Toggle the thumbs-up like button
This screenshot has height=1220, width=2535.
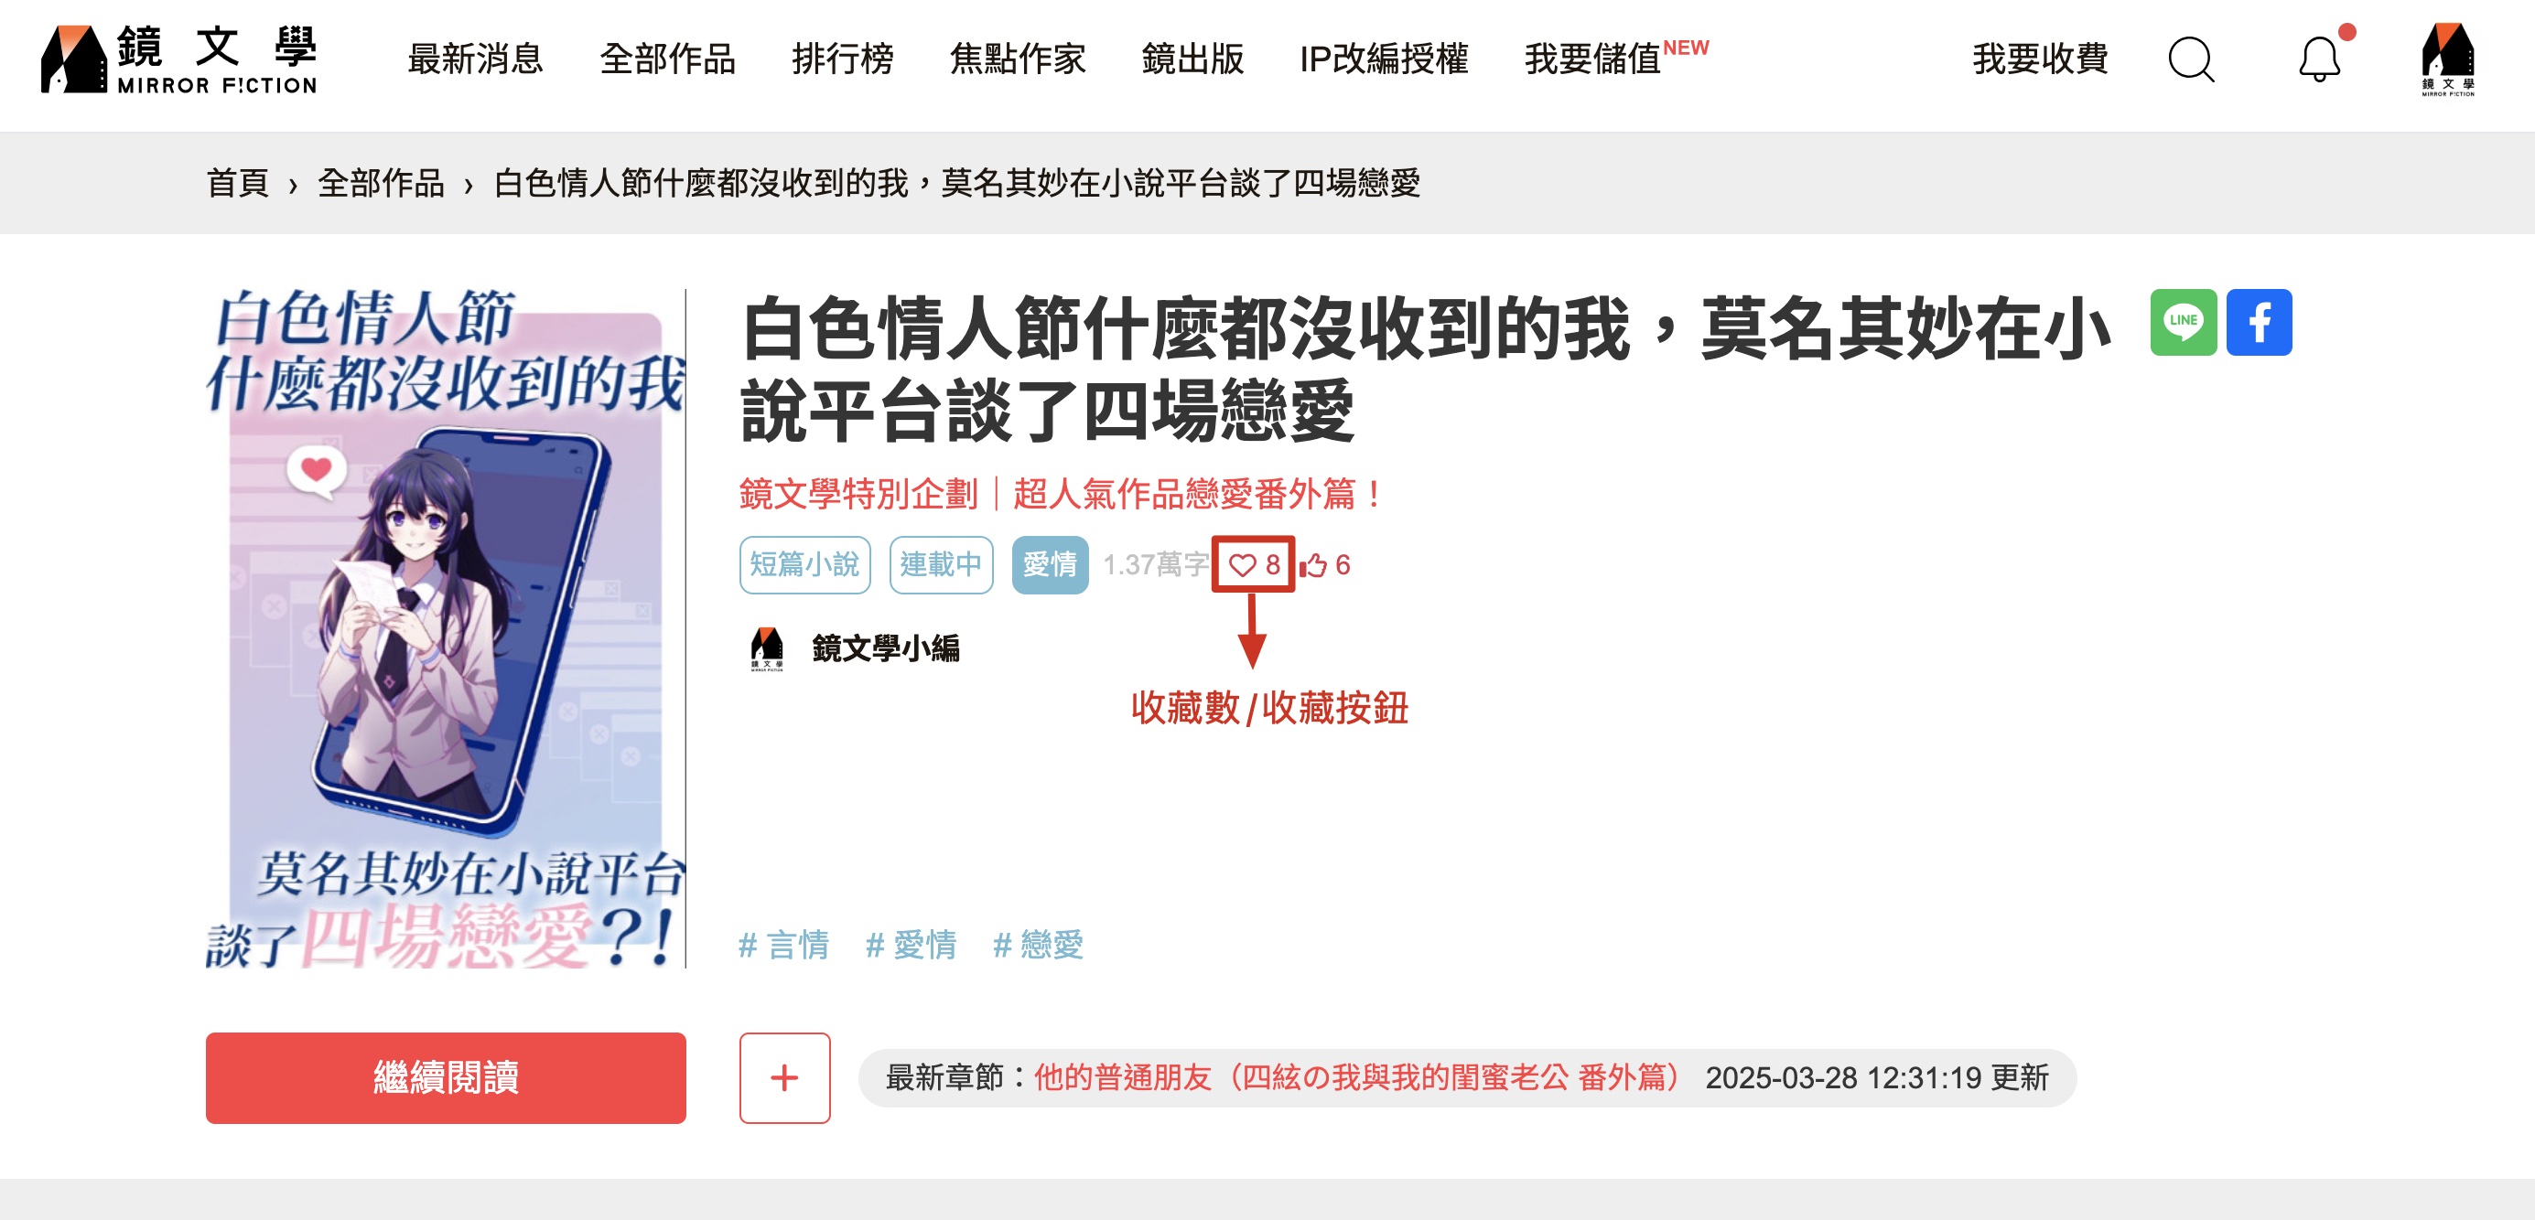coord(1325,565)
